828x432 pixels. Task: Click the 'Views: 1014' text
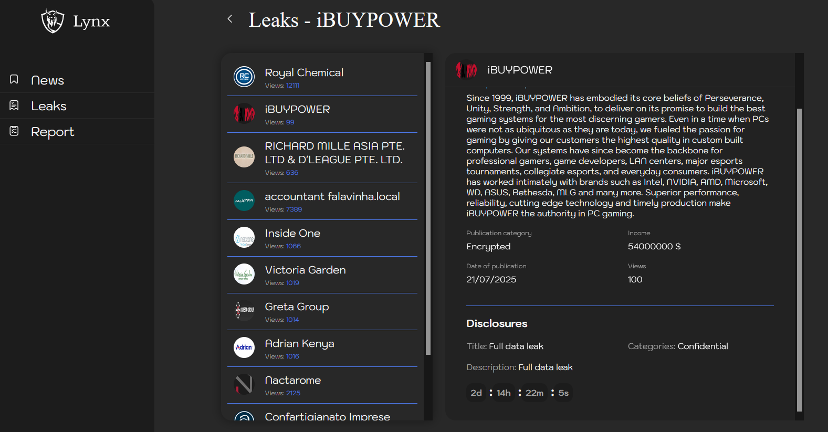282,320
